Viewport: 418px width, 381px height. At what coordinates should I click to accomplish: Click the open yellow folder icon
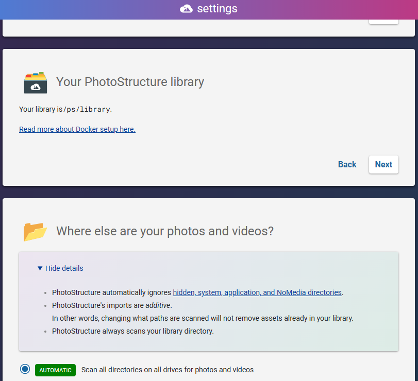click(35, 232)
